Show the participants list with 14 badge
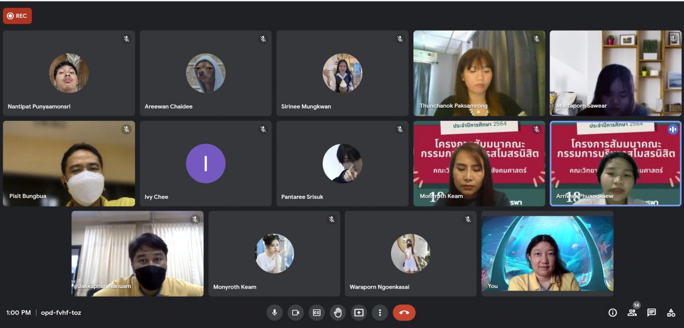684x328 pixels. click(x=632, y=313)
